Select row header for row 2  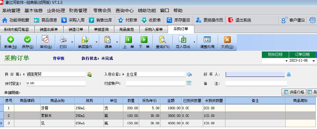click(x=2, y=116)
